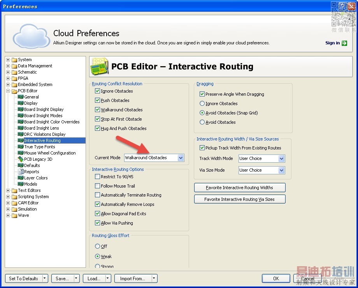Click the Schematic folder icon
Screen dimensions: 358x288
[x=14, y=72]
